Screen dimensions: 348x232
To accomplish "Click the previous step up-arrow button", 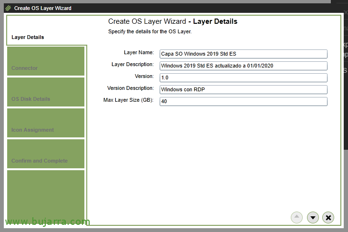I will (297, 218).
